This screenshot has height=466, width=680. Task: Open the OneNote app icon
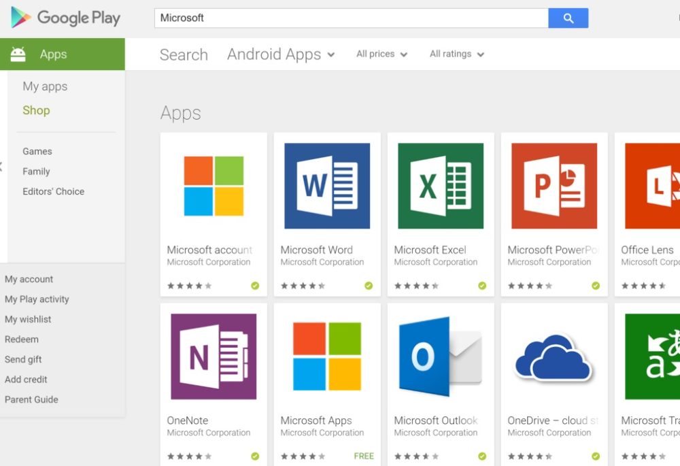tap(214, 356)
